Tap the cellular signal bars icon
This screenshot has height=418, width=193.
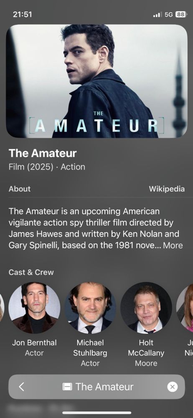pos(157,15)
